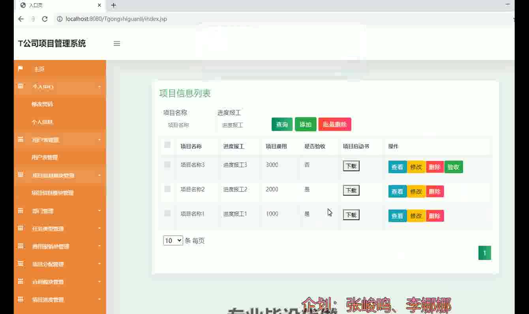Expand the 费用报销单管理 menu arrow
The height and width of the screenshot is (314, 529).
(x=99, y=246)
